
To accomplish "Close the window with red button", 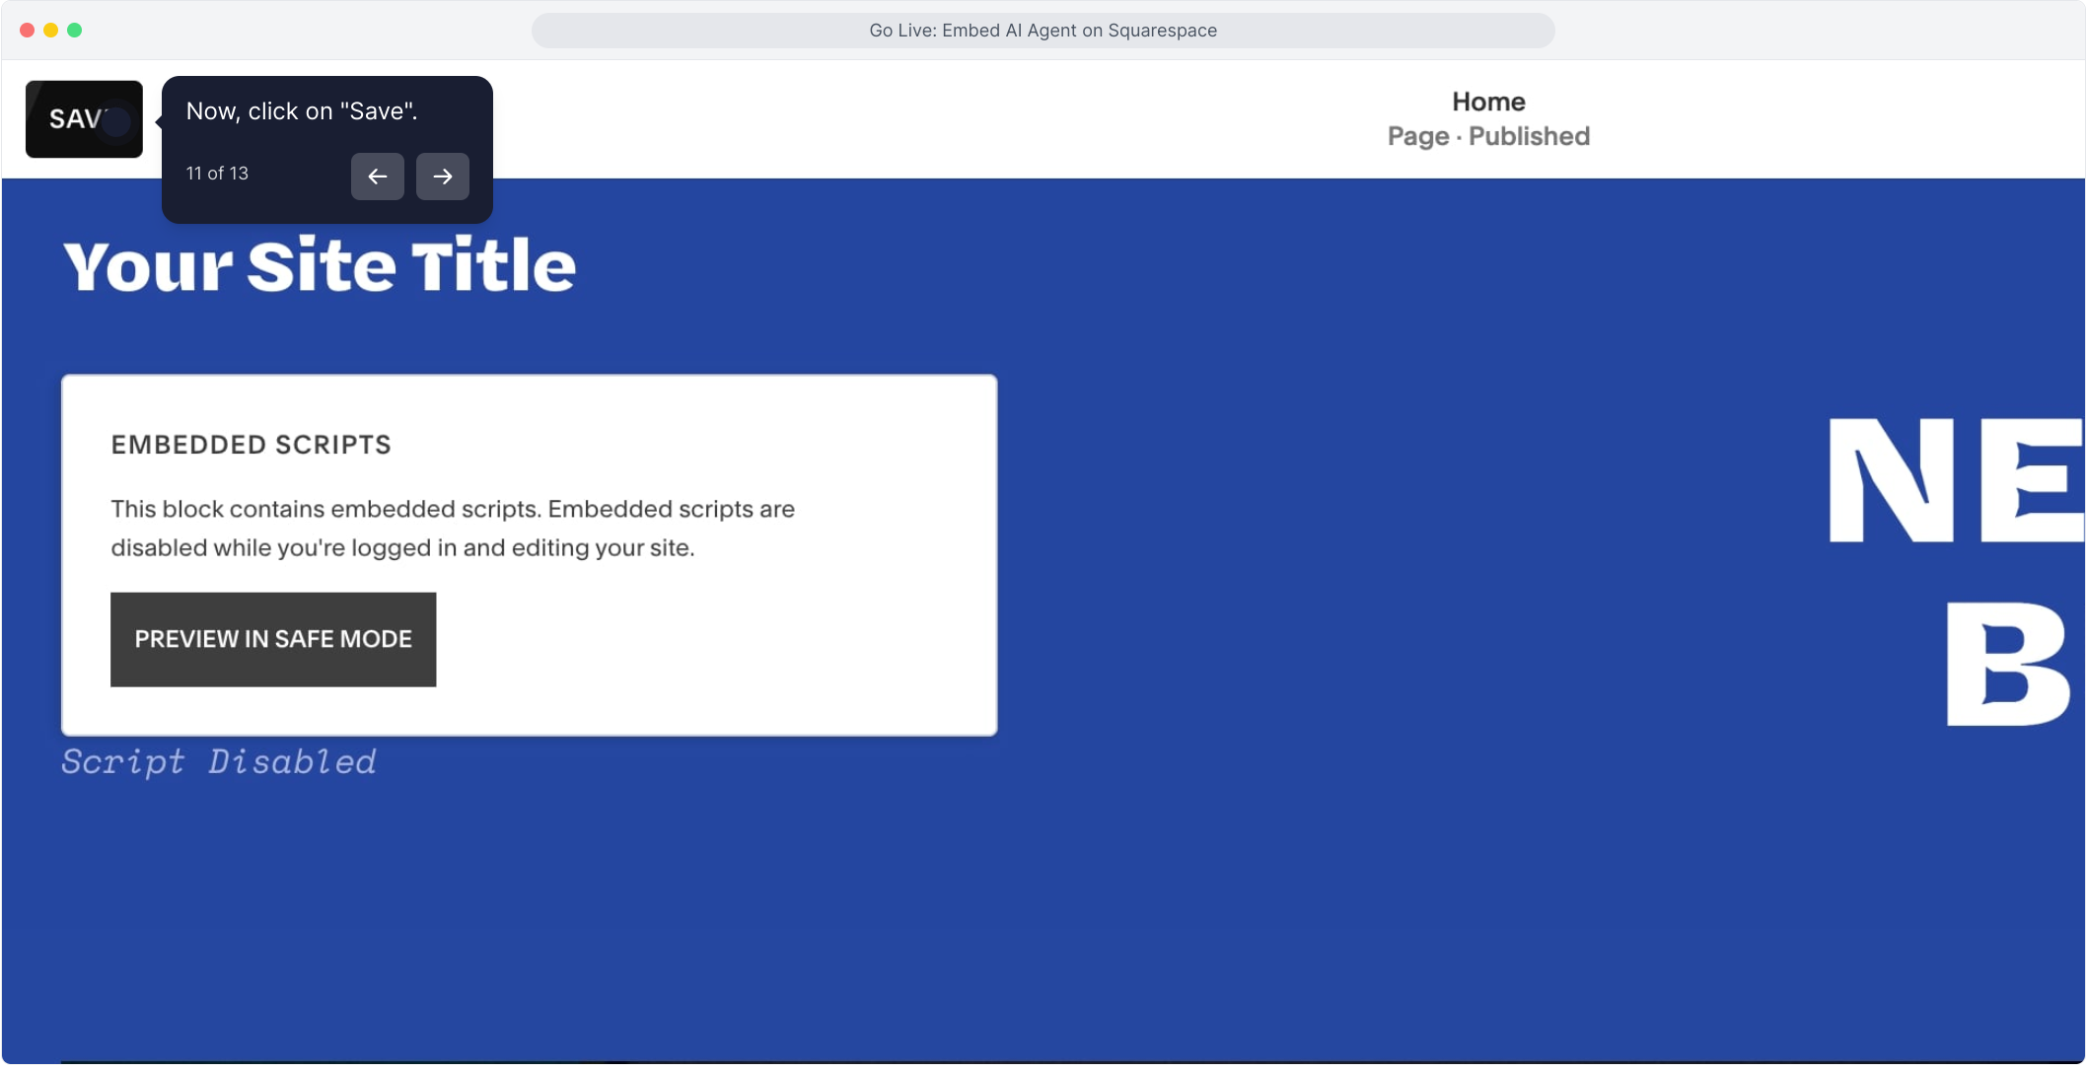I will (27, 31).
